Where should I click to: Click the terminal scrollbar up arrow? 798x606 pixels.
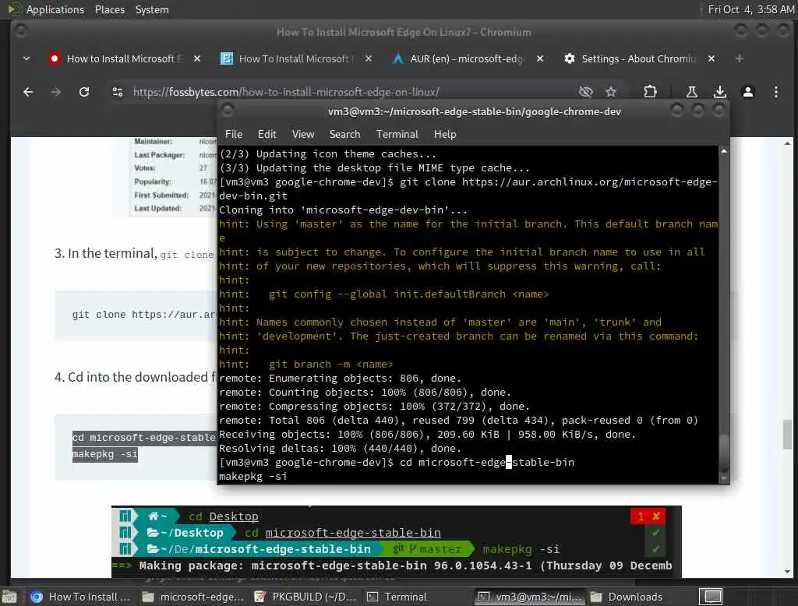724,151
